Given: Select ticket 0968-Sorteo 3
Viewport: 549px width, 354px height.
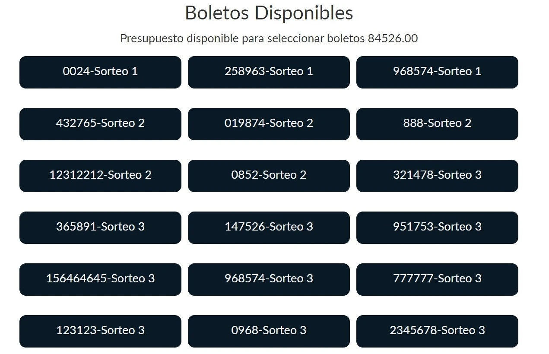Looking at the screenshot, I should pos(269,331).
